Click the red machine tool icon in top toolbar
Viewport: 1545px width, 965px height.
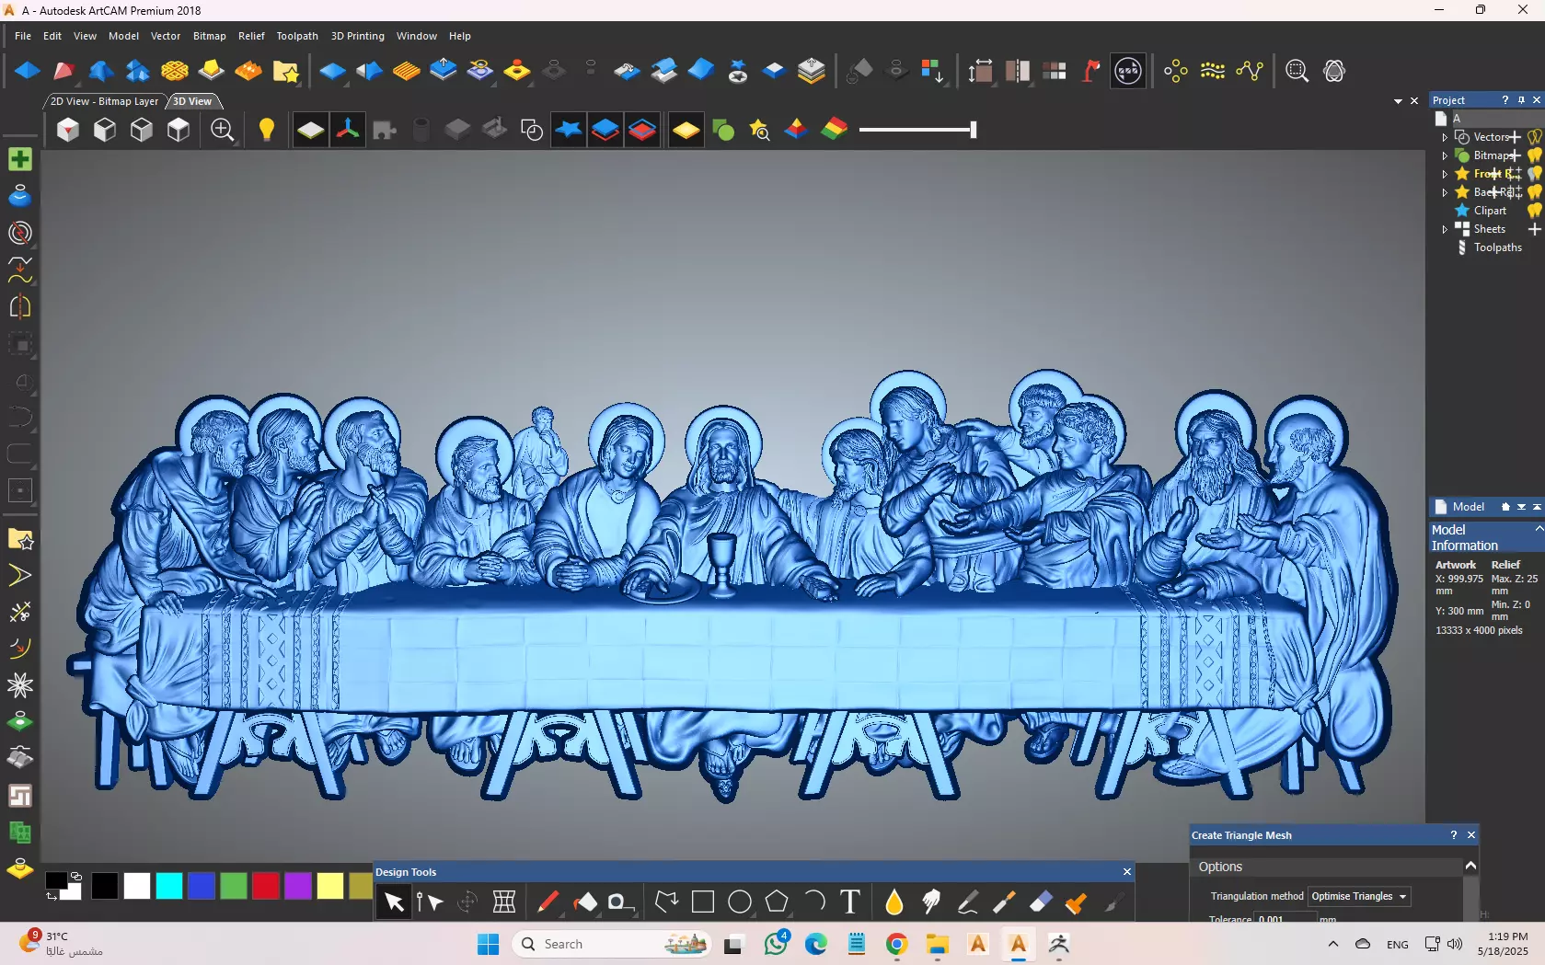[x=1091, y=71]
